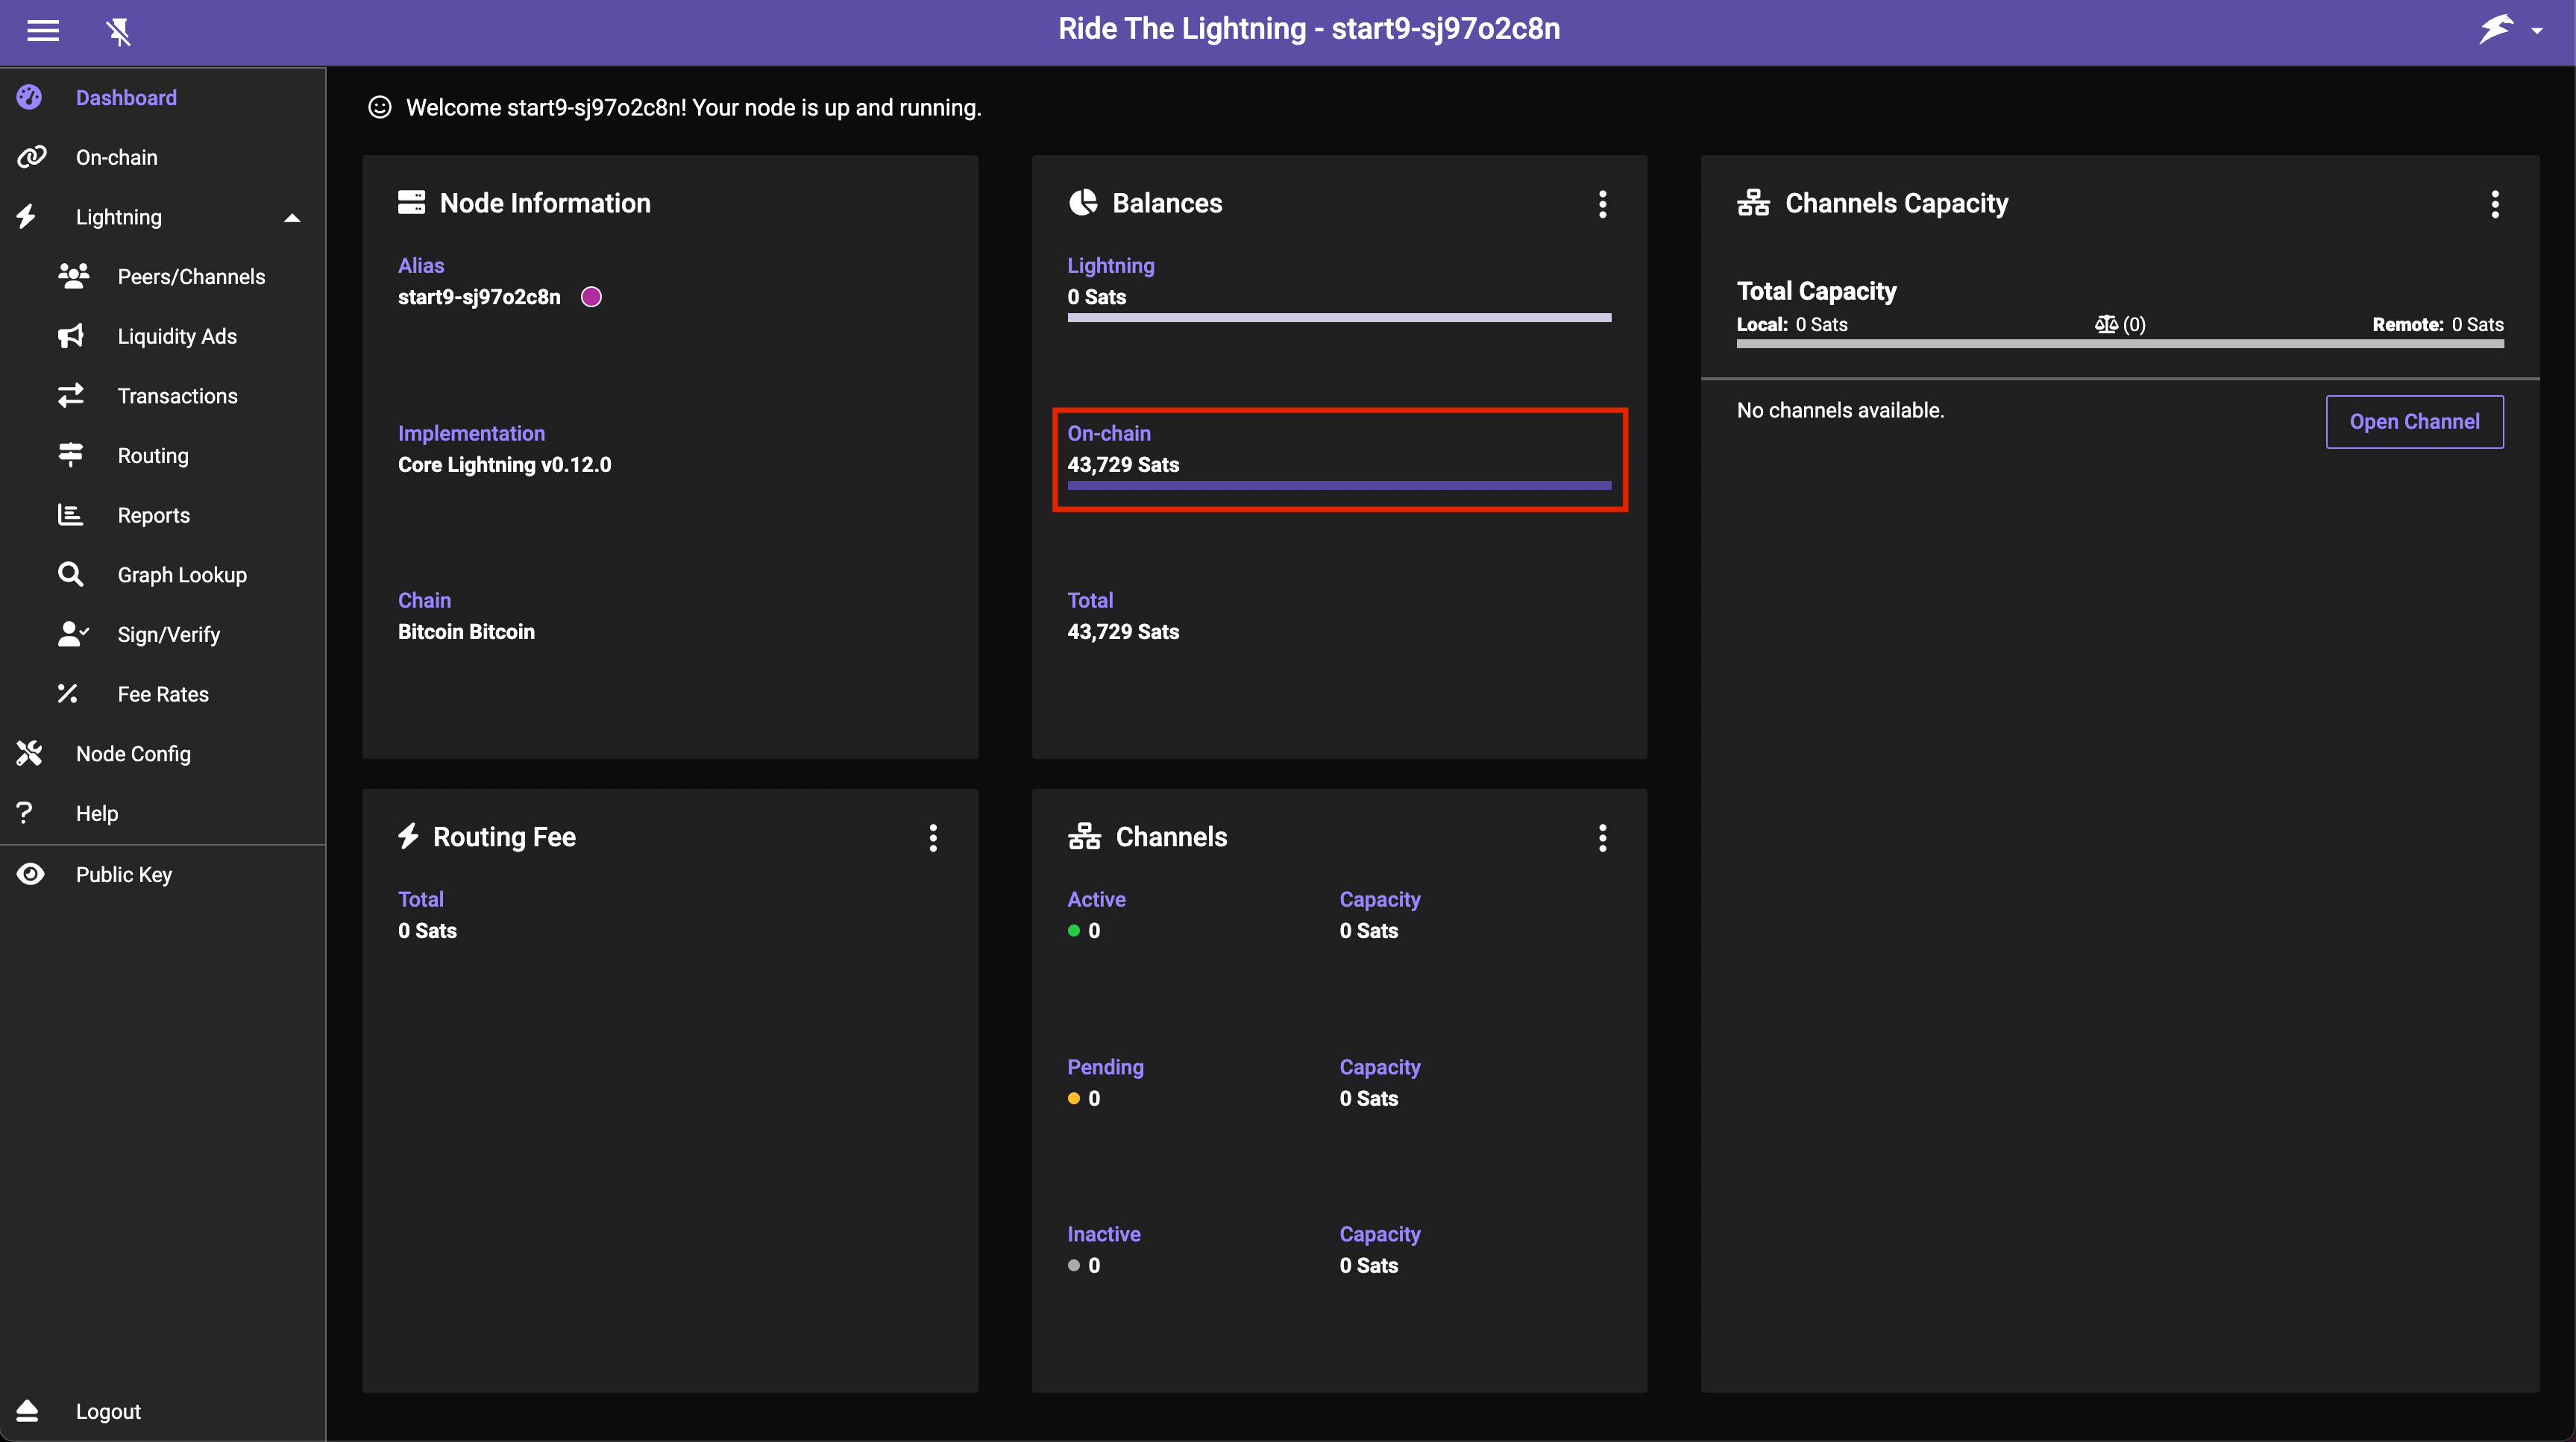This screenshot has width=2576, height=1442.
Task: Click the magenta alias color dot
Action: pos(591,297)
